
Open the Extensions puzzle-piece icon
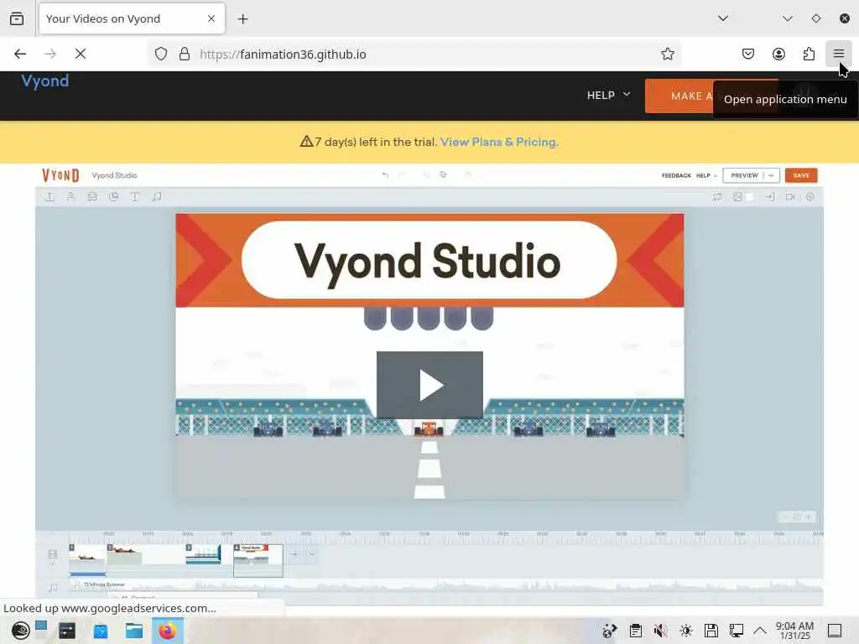point(809,54)
